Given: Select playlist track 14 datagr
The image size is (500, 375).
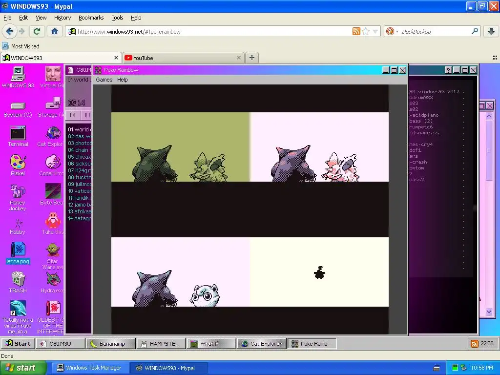Looking at the screenshot, I should point(80,218).
